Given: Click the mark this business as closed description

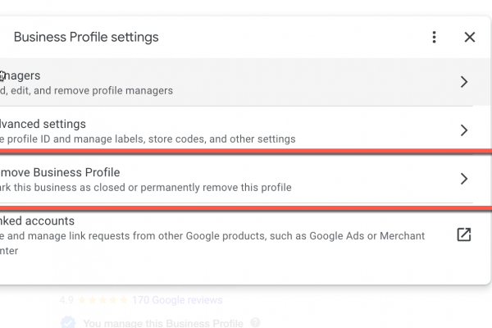Looking at the screenshot, I should (146, 188).
